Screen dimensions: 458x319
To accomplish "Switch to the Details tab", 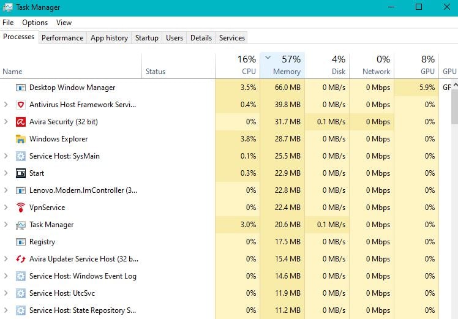I will 201,38.
